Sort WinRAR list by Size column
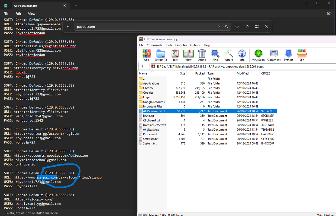Viewport: 336px width, 216px height. point(177,73)
